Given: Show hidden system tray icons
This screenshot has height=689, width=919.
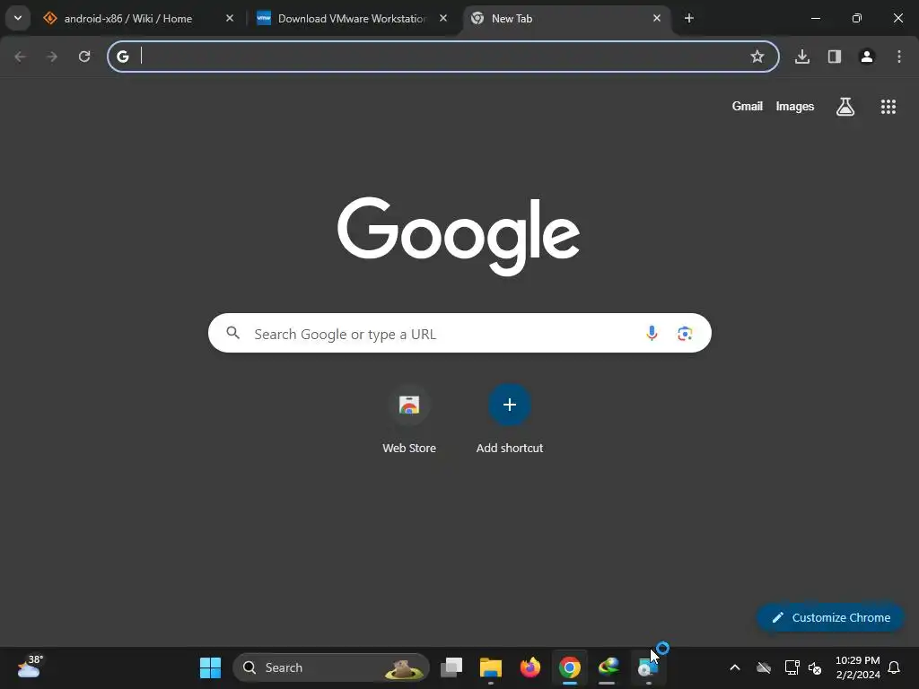Looking at the screenshot, I should tap(734, 667).
